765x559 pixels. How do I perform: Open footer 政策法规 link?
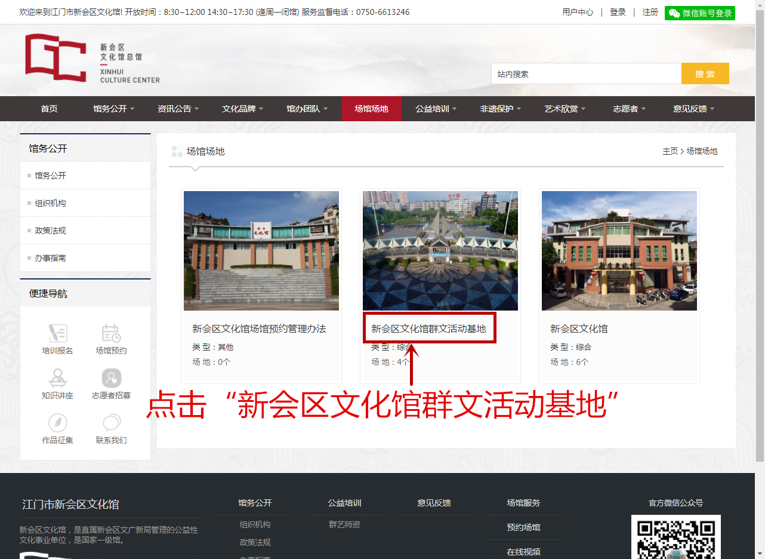point(255,542)
